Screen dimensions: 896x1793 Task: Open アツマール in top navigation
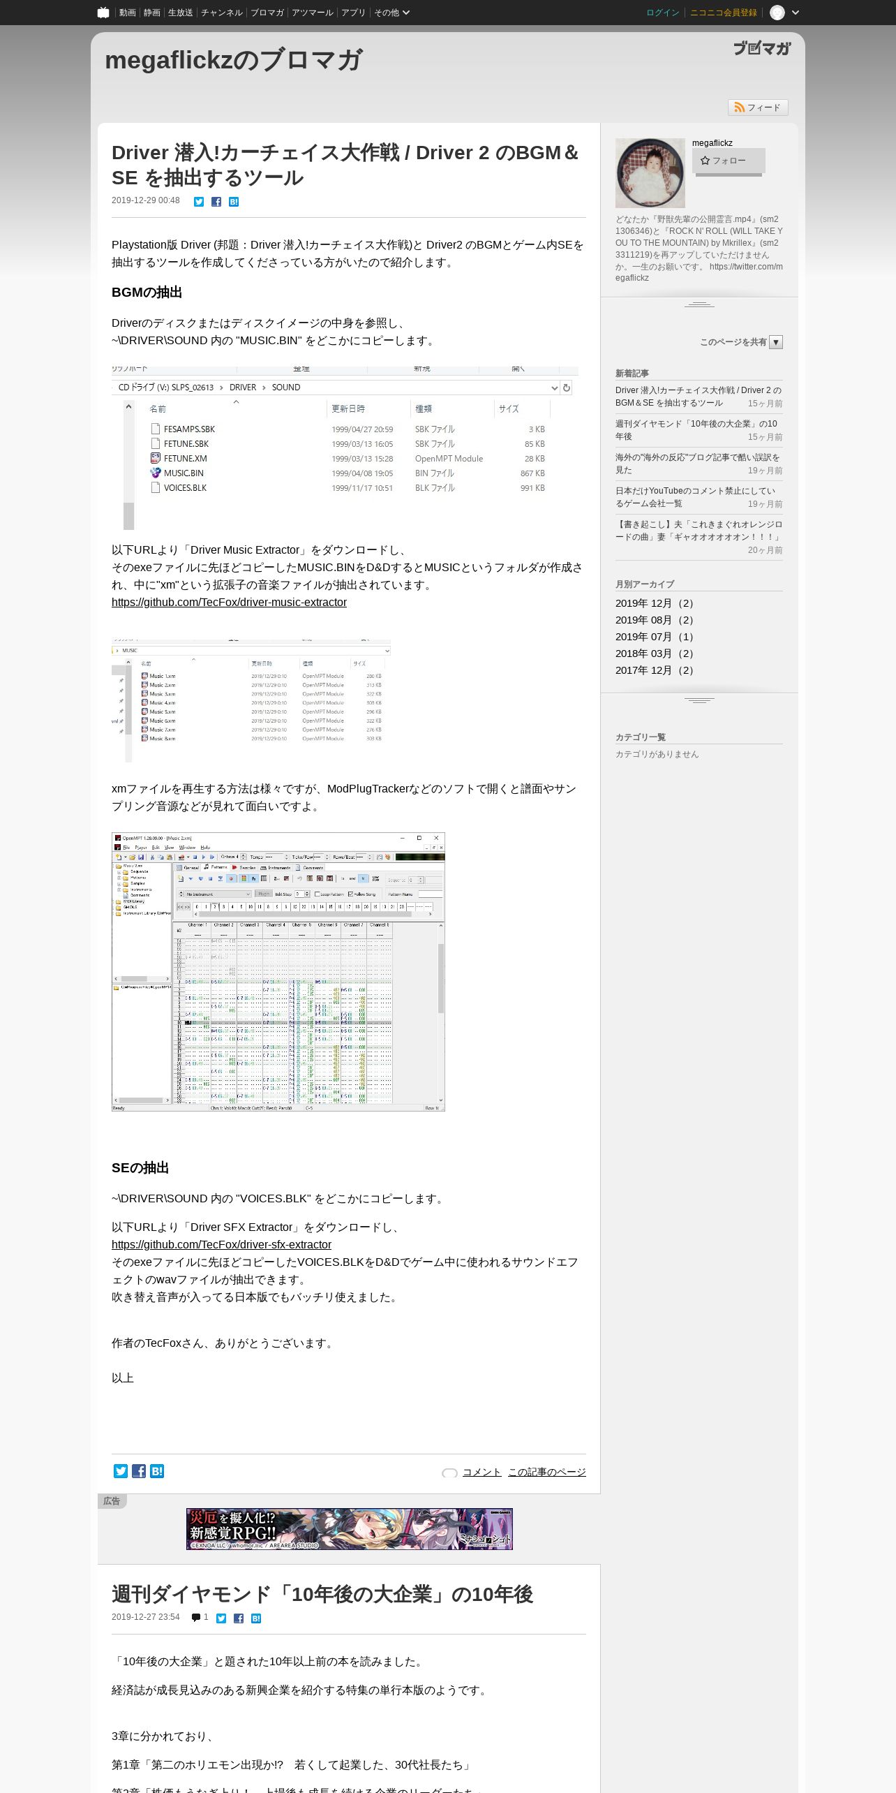313,13
